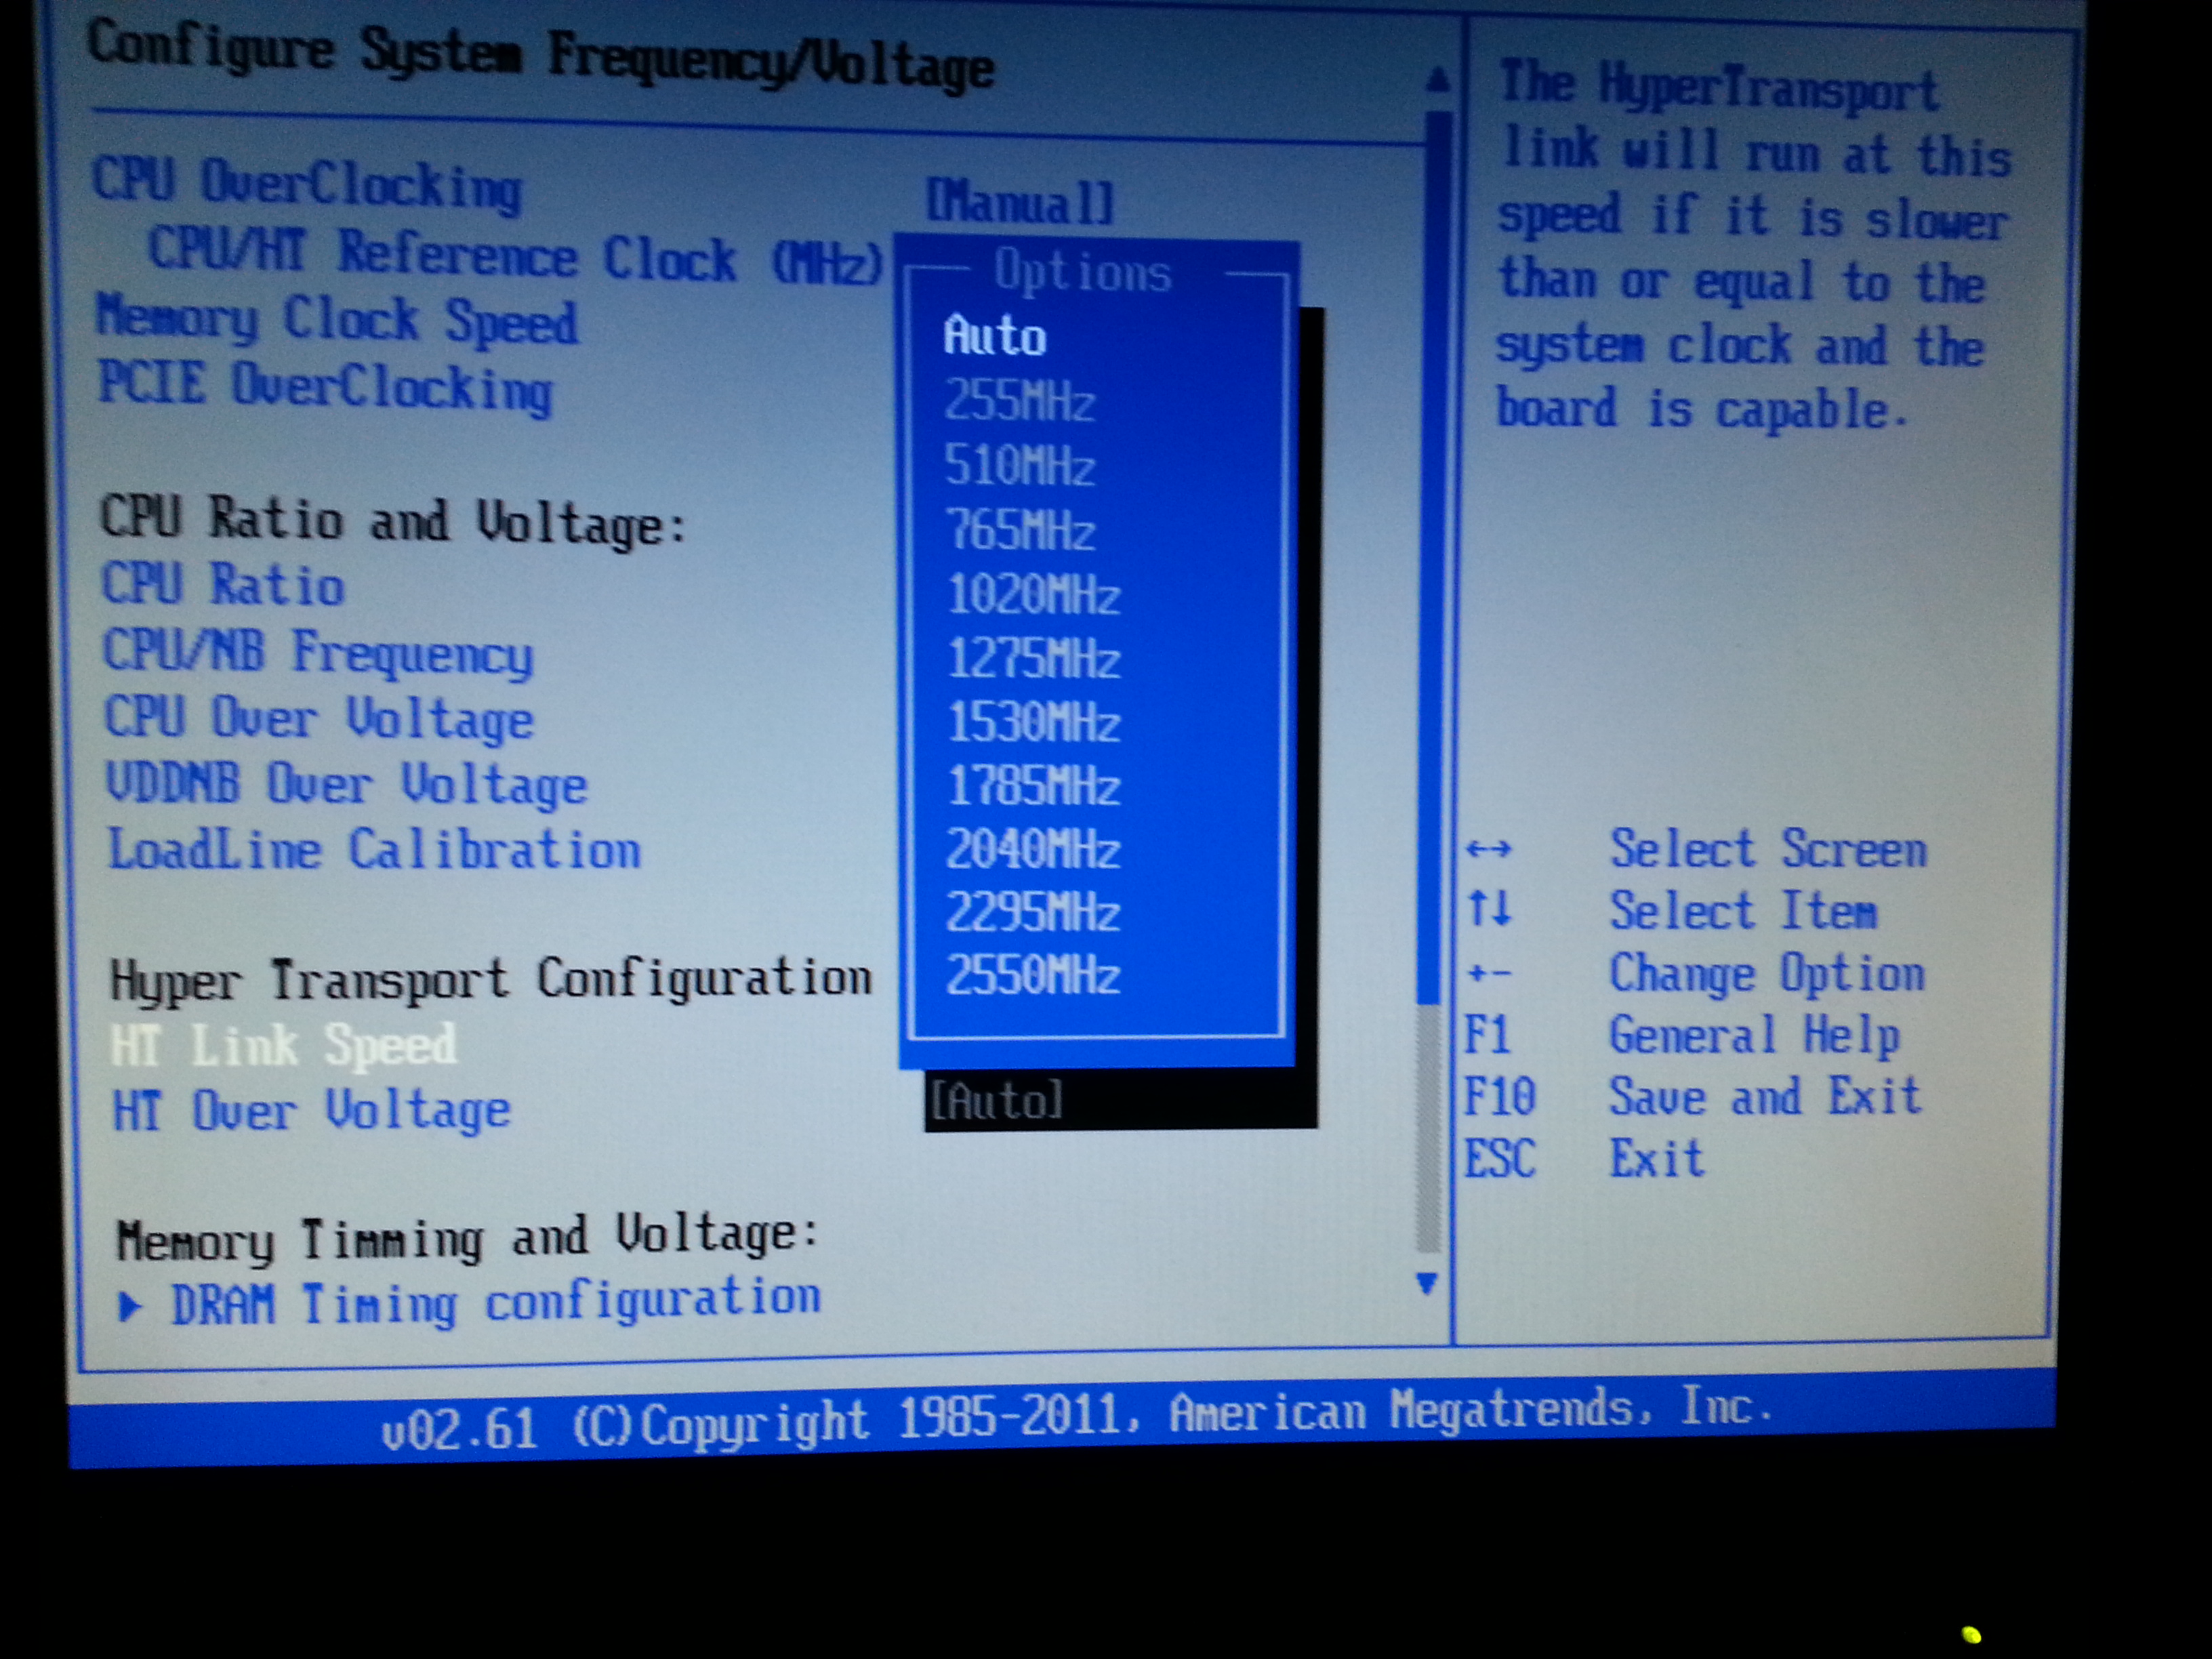Screen dimensions: 2212x1659
Task: Click the up-down arrows Select Item icon
Action: 1489,909
